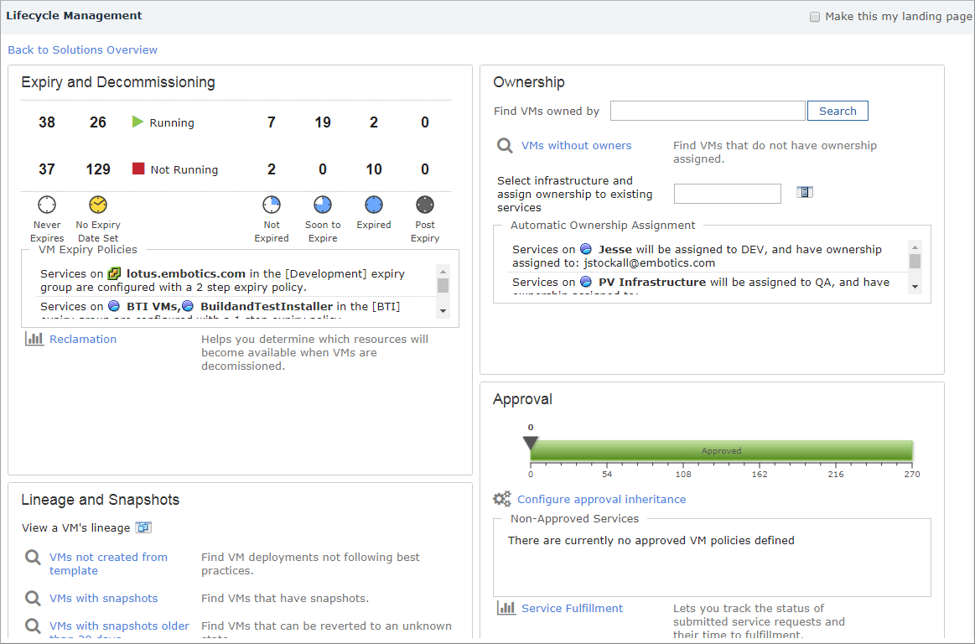This screenshot has height=644, width=975.
Task: Open the Service Fulfillment report link
Action: coord(572,608)
